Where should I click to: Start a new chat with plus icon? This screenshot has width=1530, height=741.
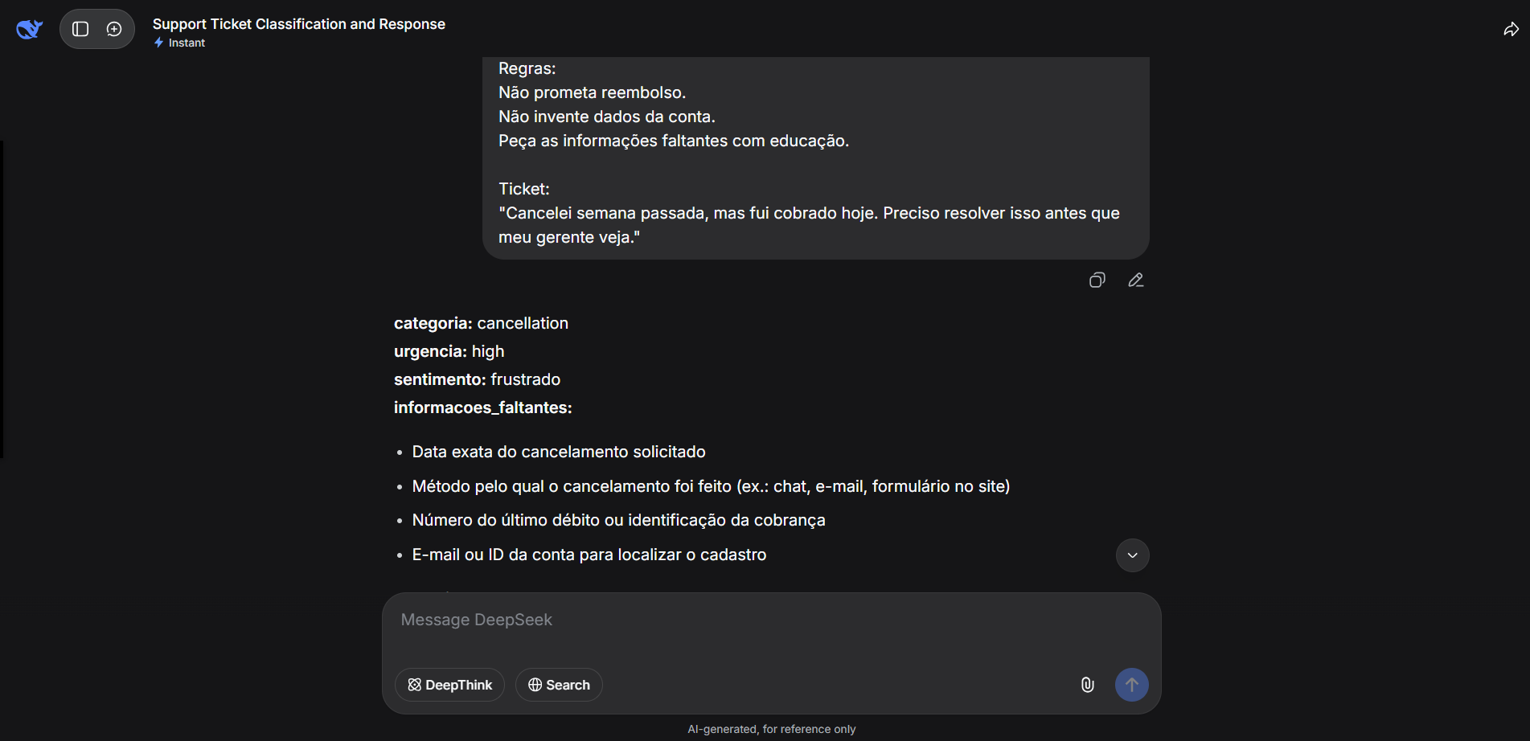click(114, 30)
